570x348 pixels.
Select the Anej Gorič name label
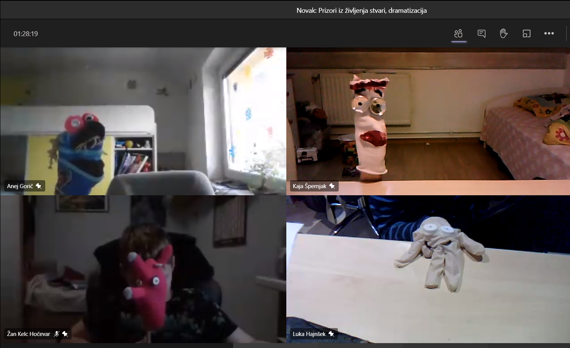point(20,186)
